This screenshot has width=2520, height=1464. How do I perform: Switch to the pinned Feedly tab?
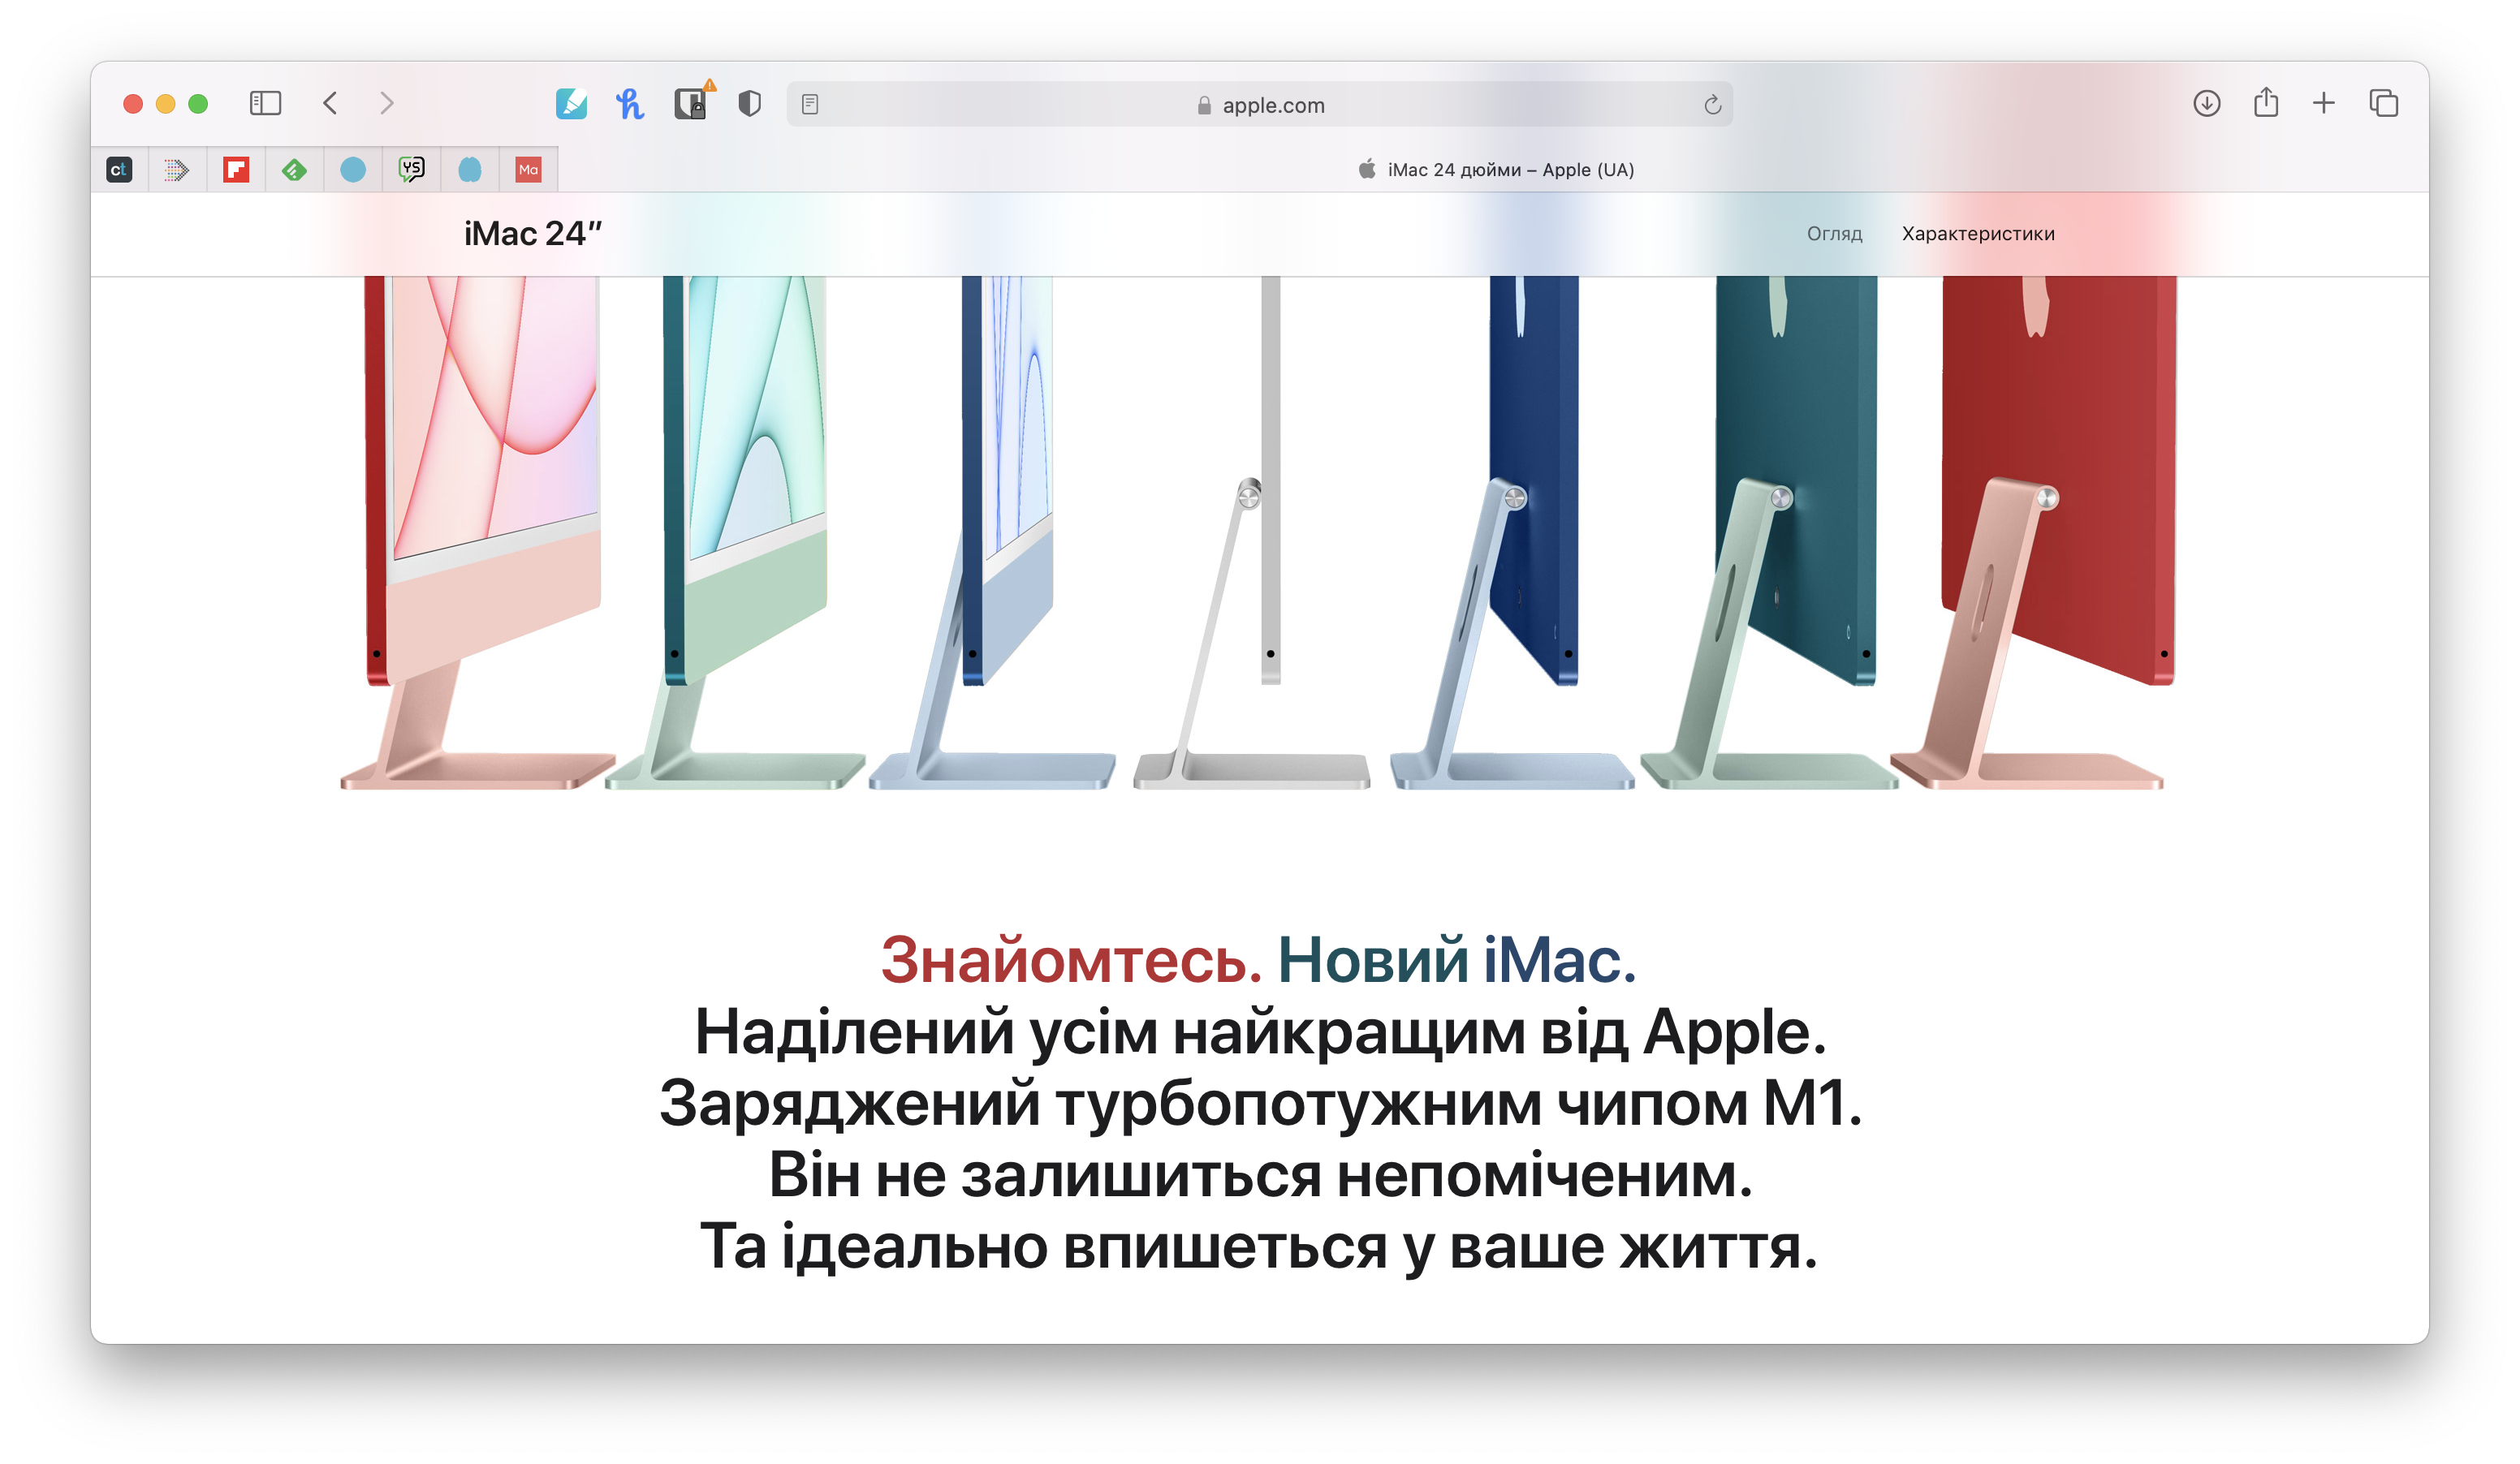(x=294, y=170)
